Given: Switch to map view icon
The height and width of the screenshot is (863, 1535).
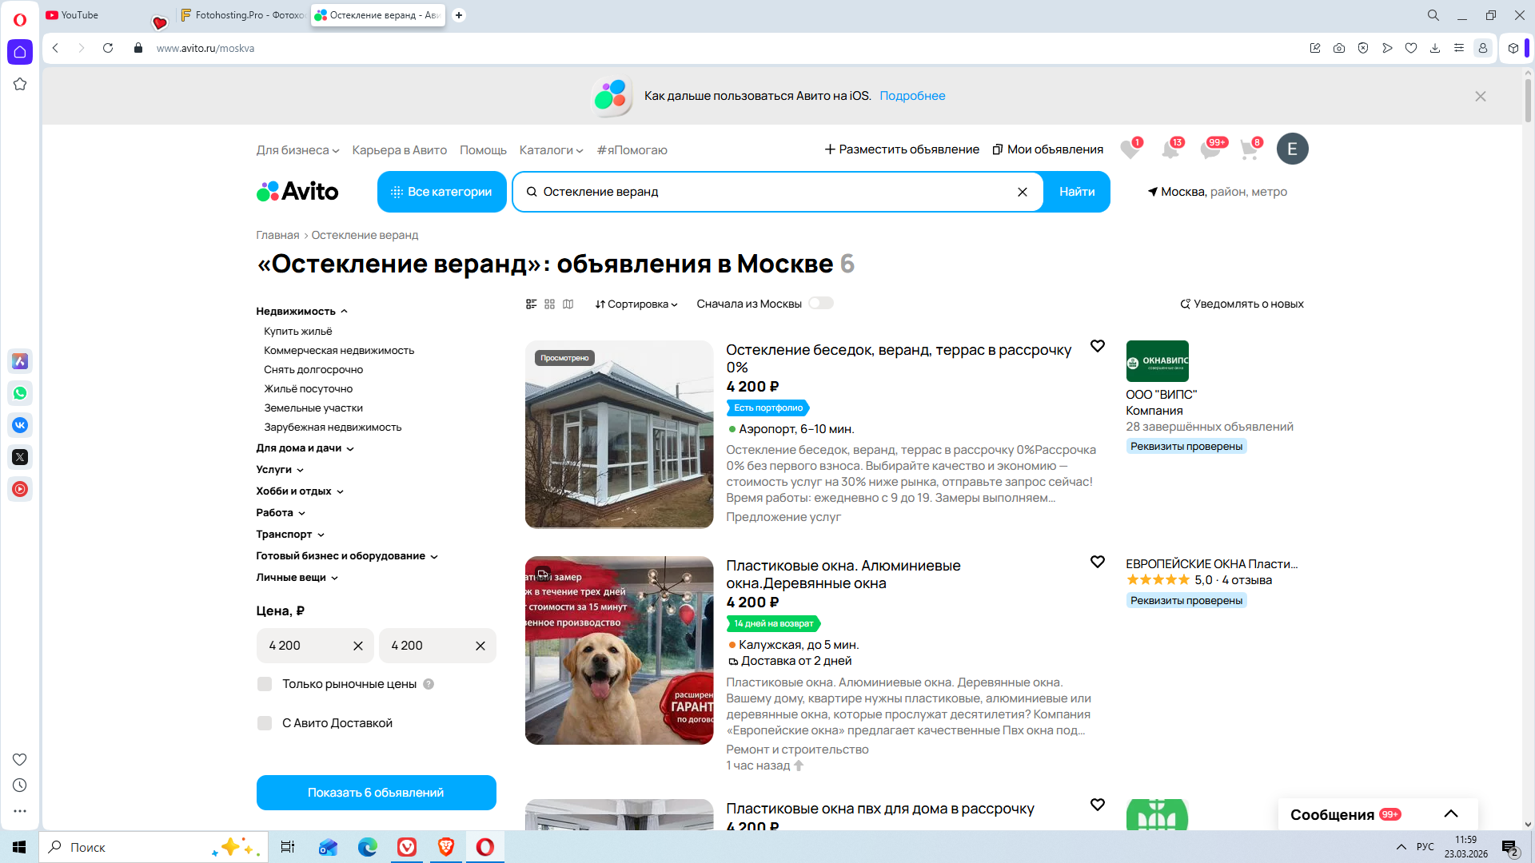Looking at the screenshot, I should [x=568, y=304].
